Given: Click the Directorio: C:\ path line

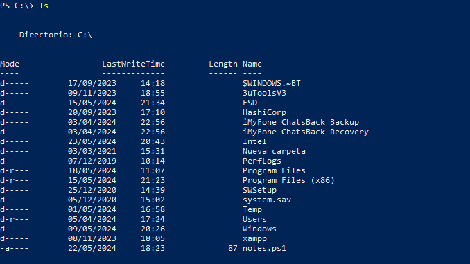Looking at the screenshot, I should coord(55,35).
